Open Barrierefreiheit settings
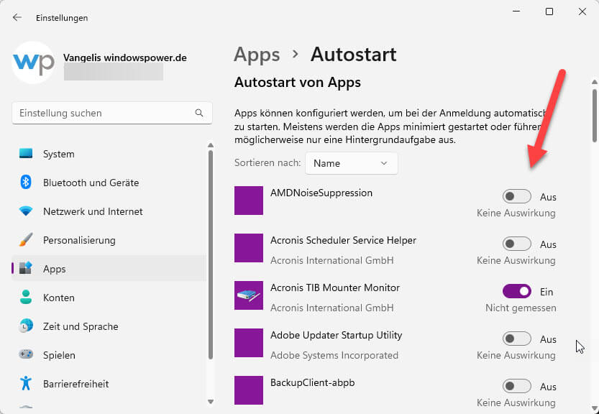This screenshot has width=599, height=414. click(109, 384)
